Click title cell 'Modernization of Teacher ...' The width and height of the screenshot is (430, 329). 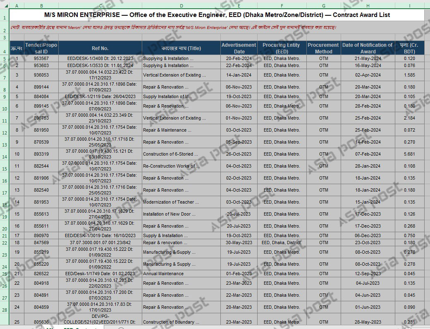181,202
